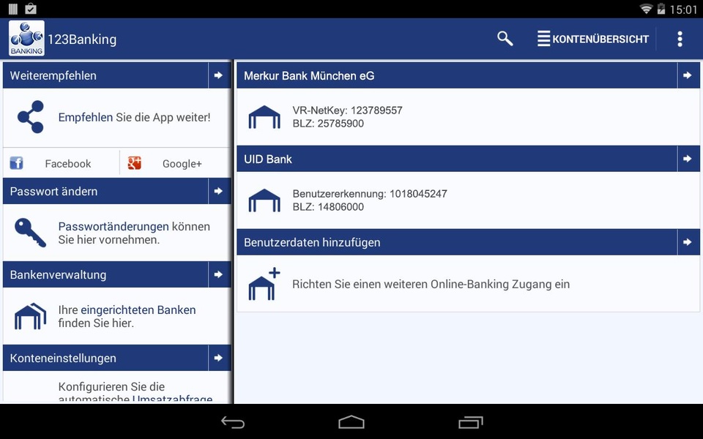Viewport: 703px width, 439px height.
Task: Tap the Merkur Bank building icon
Action: tap(264, 117)
